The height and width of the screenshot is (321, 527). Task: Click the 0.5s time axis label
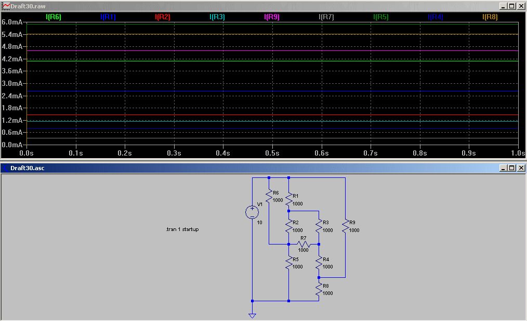272,153
